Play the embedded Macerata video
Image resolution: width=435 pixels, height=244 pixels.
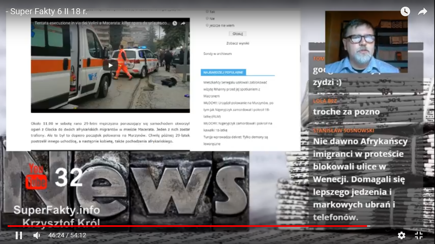click(110, 65)
